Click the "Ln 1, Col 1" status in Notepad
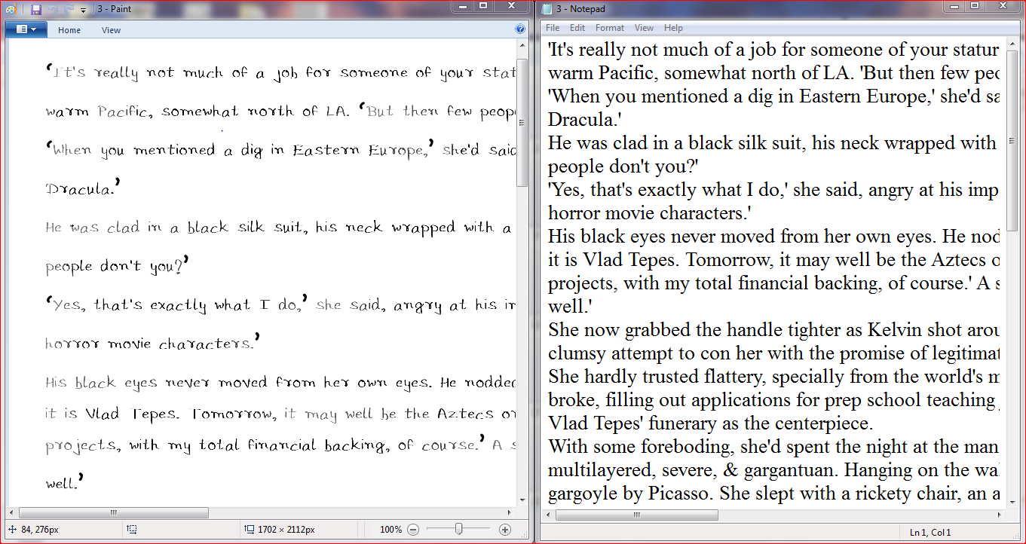 929,533
